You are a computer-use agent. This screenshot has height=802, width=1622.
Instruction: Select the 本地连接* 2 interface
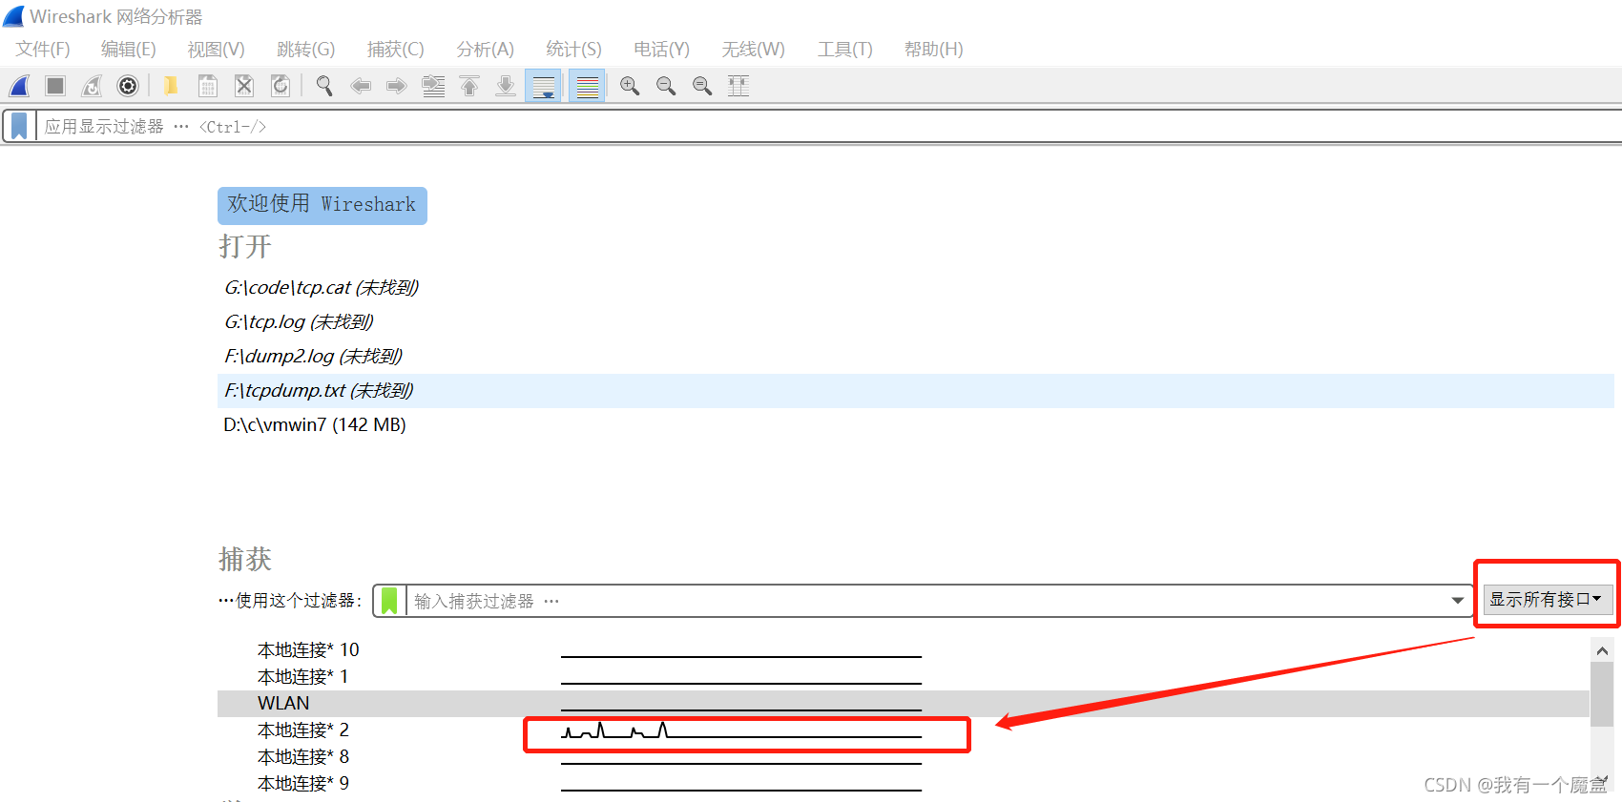click(303, 730)
